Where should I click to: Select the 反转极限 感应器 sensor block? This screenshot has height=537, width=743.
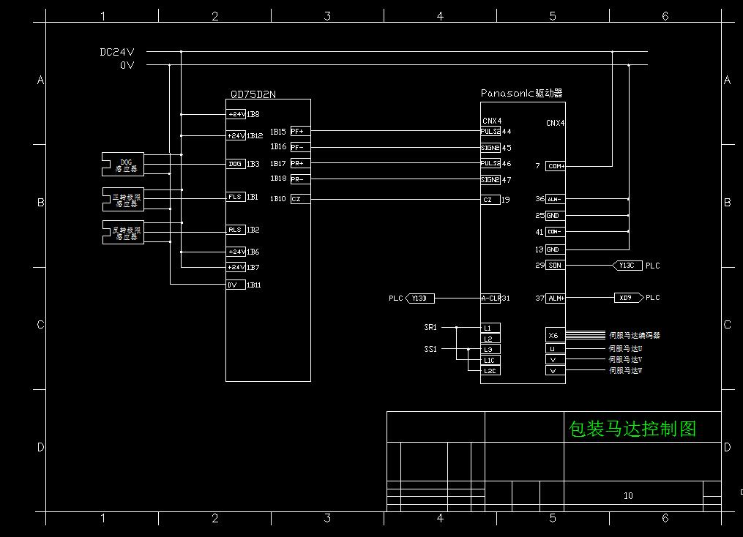pos(123,233)
